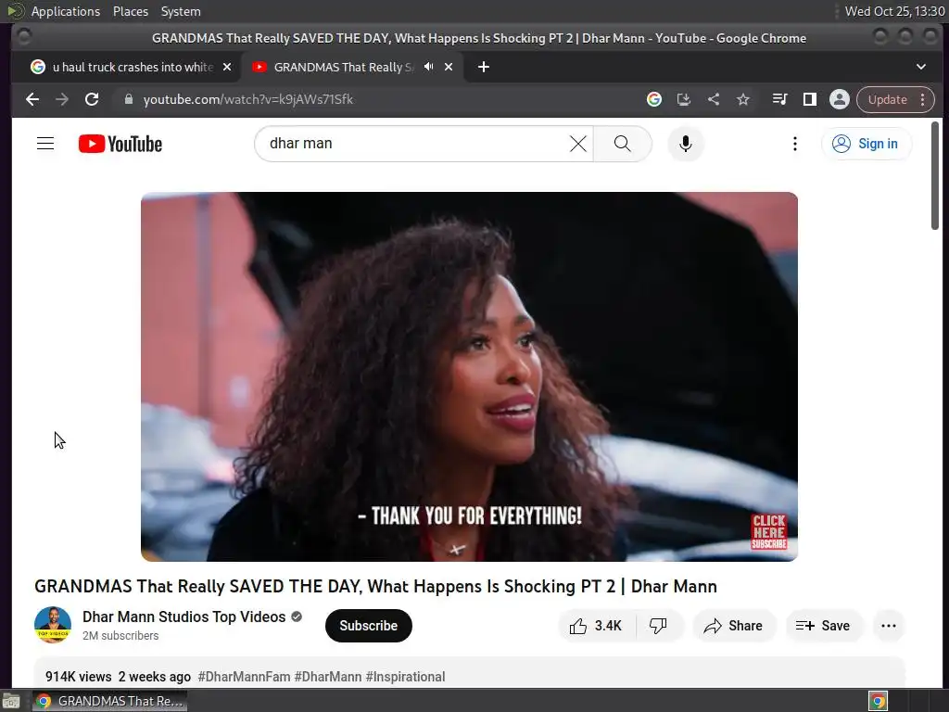Subscribe to Dhar Mann Studios Top Videos
949x712 pixels.
[369, 626]
